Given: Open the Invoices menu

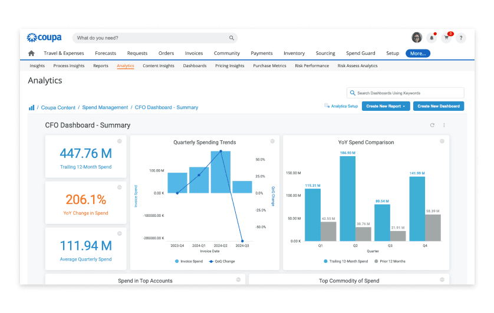Looking at the screenshot, I should 194,53.
